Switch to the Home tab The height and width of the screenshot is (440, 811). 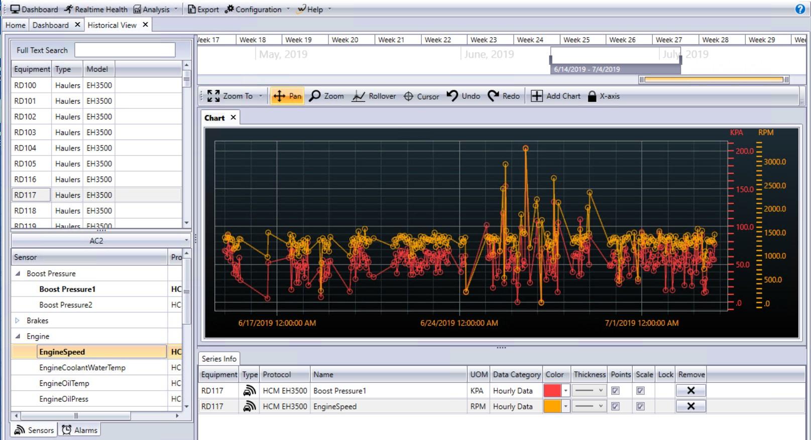pos(16,25)
